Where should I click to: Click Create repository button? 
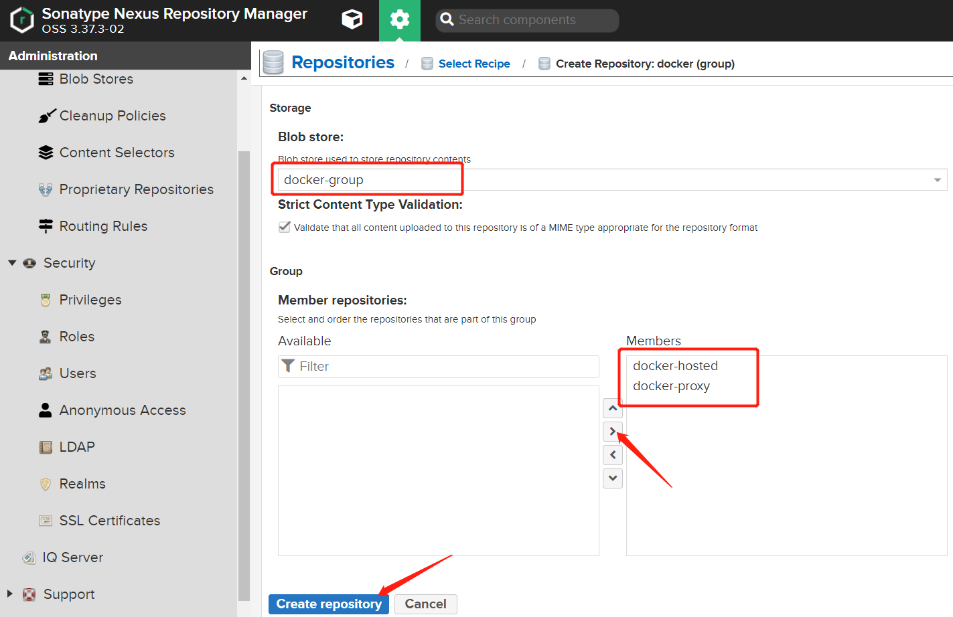point(329,604)
